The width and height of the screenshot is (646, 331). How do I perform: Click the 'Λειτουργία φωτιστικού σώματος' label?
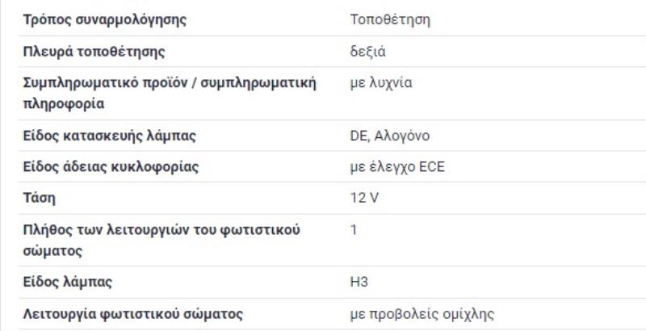(133, 313)
